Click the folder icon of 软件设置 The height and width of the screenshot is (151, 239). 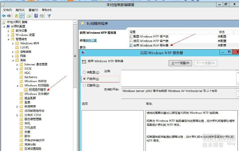13,31
